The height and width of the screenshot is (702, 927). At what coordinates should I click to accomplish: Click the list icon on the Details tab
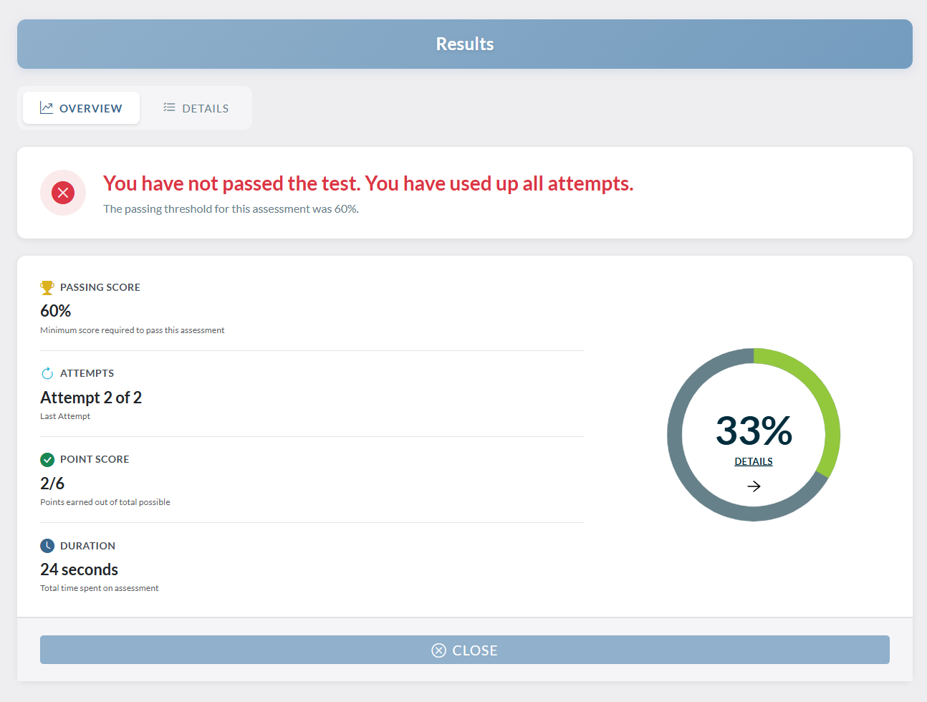point(169,107)
